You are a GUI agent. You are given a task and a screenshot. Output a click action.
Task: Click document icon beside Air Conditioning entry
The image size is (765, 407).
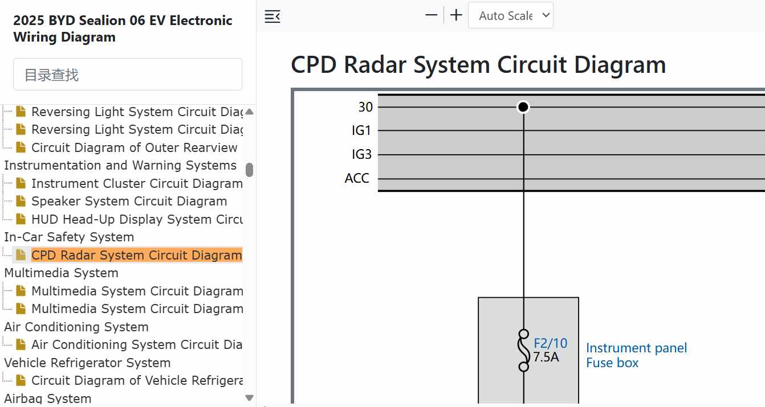tap(21, 344)
